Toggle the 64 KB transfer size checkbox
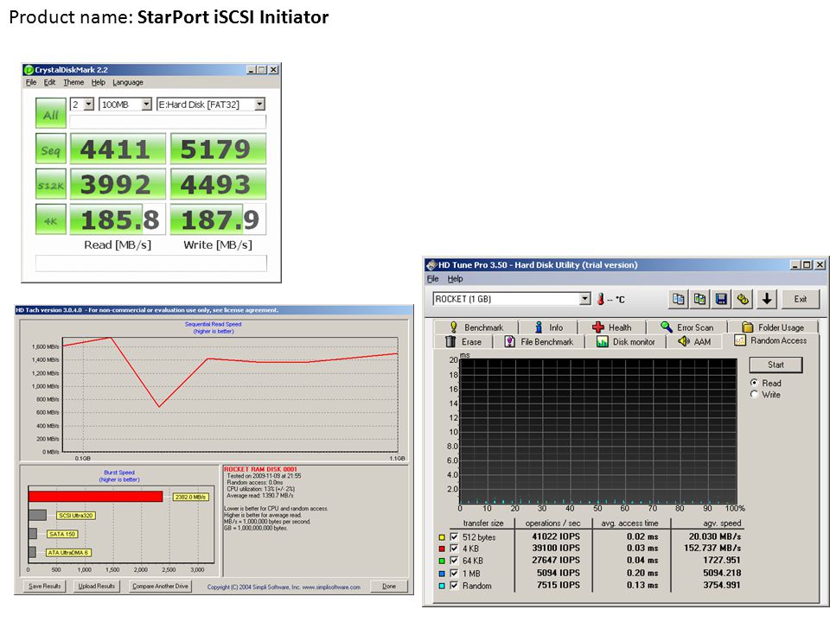 coord(454,560)
